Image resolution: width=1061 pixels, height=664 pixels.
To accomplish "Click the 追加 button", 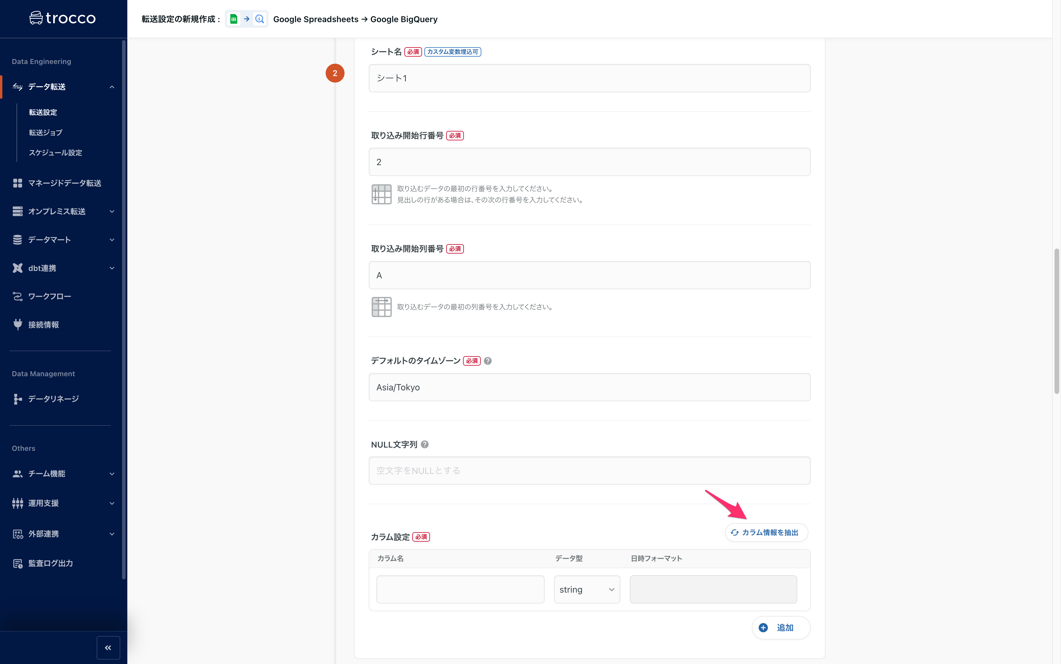I will tap(781, 628).
